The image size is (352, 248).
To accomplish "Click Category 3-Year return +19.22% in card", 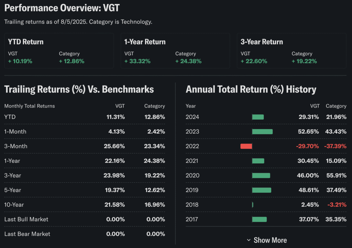I will (x=304, y=61).
